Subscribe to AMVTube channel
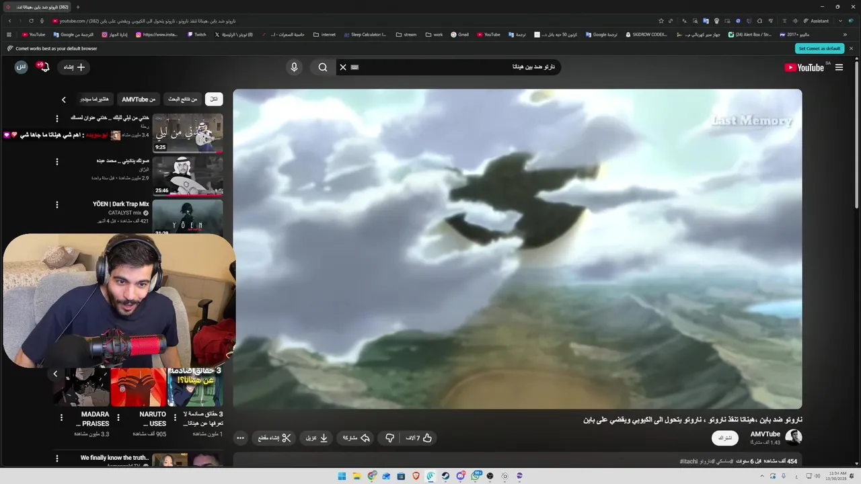 (725, 438)
